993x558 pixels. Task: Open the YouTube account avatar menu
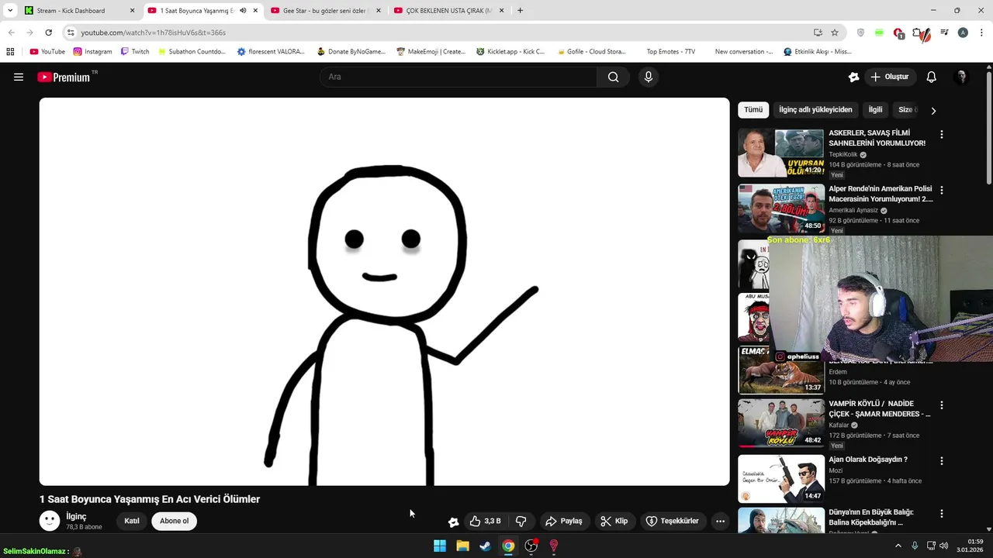(961, 77)
